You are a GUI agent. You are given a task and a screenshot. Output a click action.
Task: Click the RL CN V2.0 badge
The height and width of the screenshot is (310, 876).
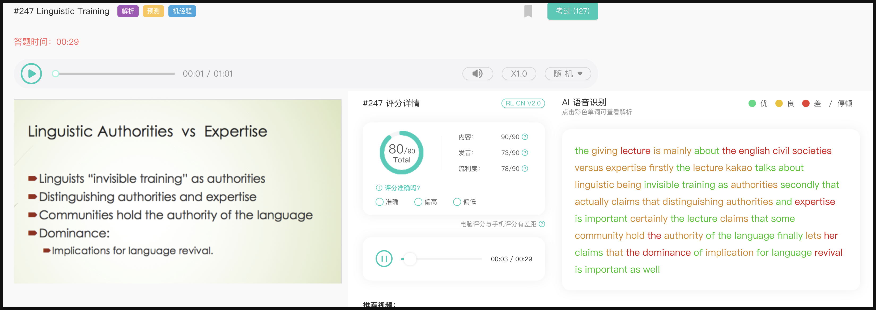click(523, 103)
